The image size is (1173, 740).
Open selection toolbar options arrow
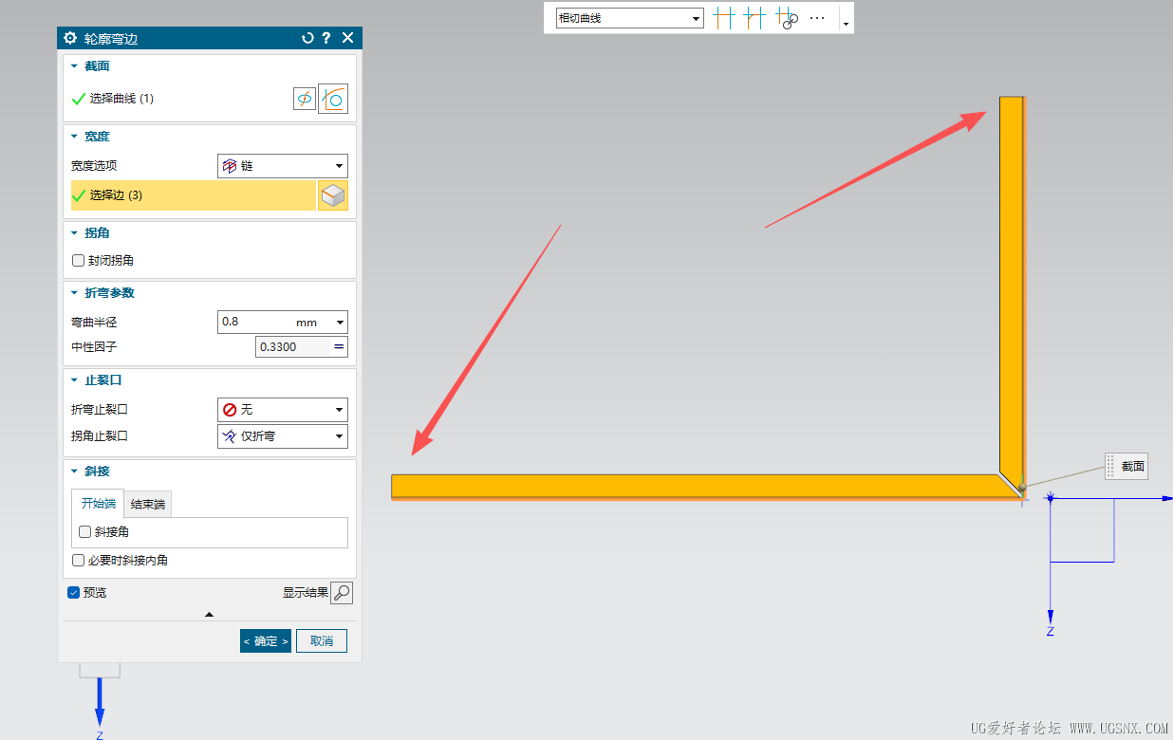[846, 23]
